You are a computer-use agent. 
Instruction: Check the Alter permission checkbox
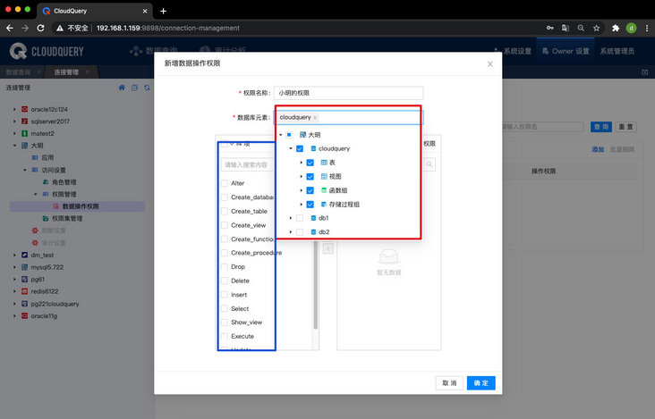tap(225, 183)
